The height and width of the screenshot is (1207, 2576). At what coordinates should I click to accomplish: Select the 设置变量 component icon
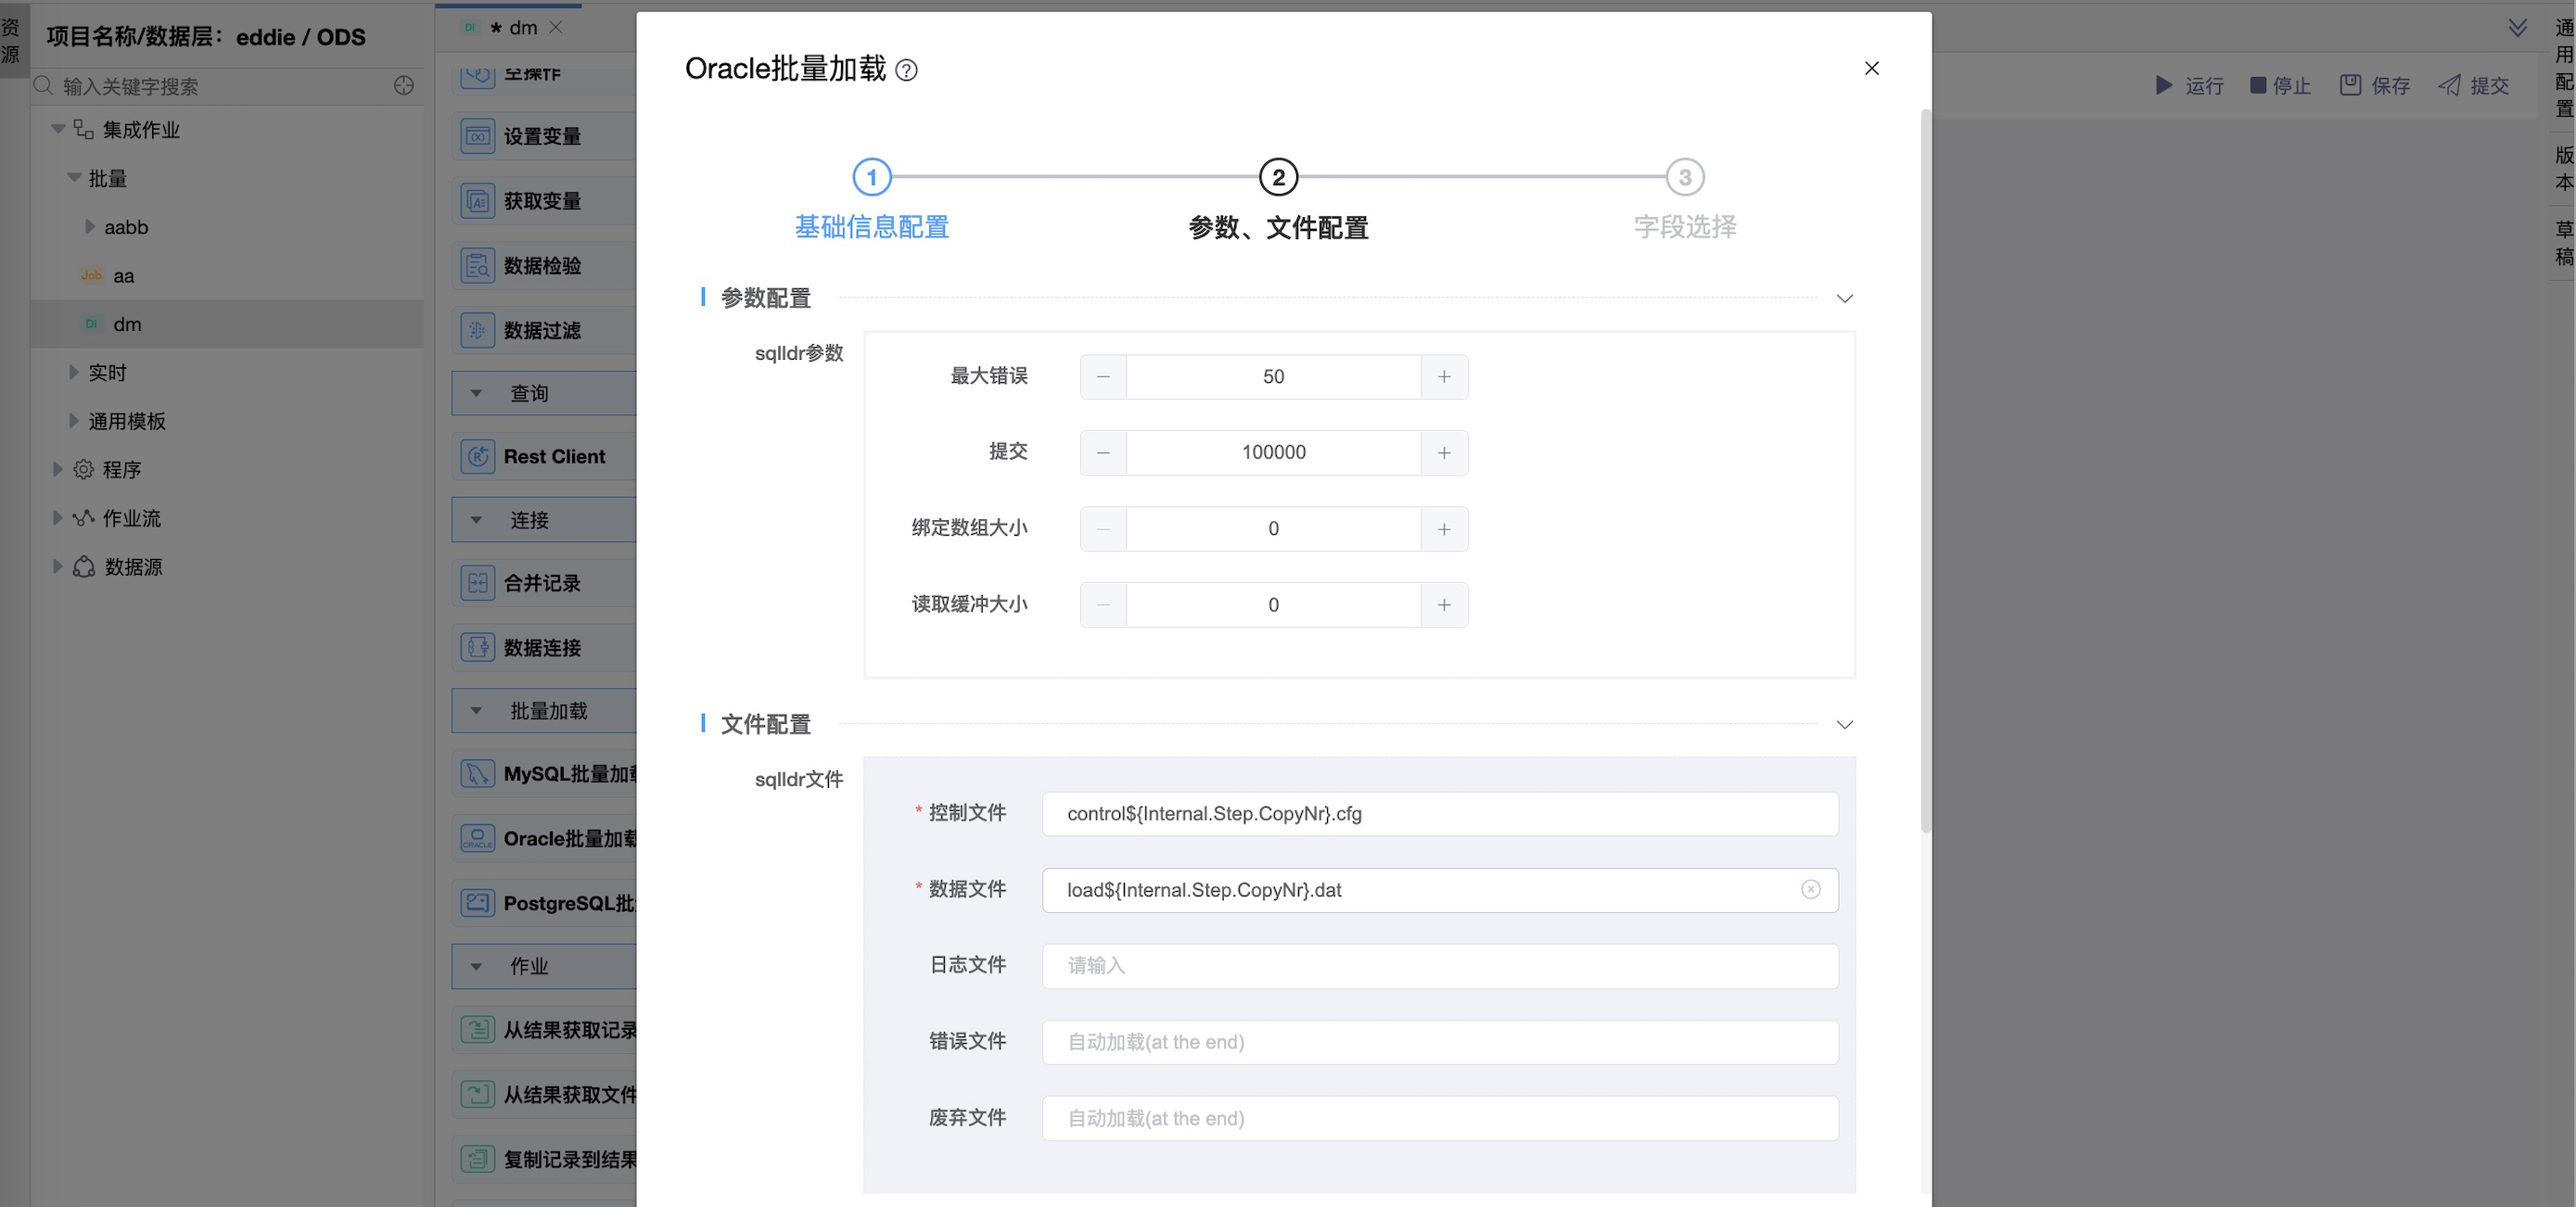pos(477,136)
